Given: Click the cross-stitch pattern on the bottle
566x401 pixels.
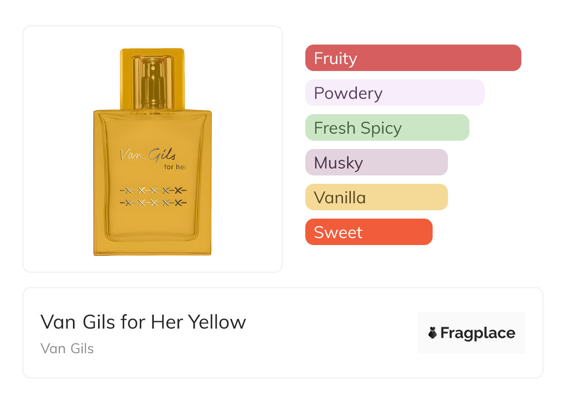Looking at the screenshot, I should (153, 197).
